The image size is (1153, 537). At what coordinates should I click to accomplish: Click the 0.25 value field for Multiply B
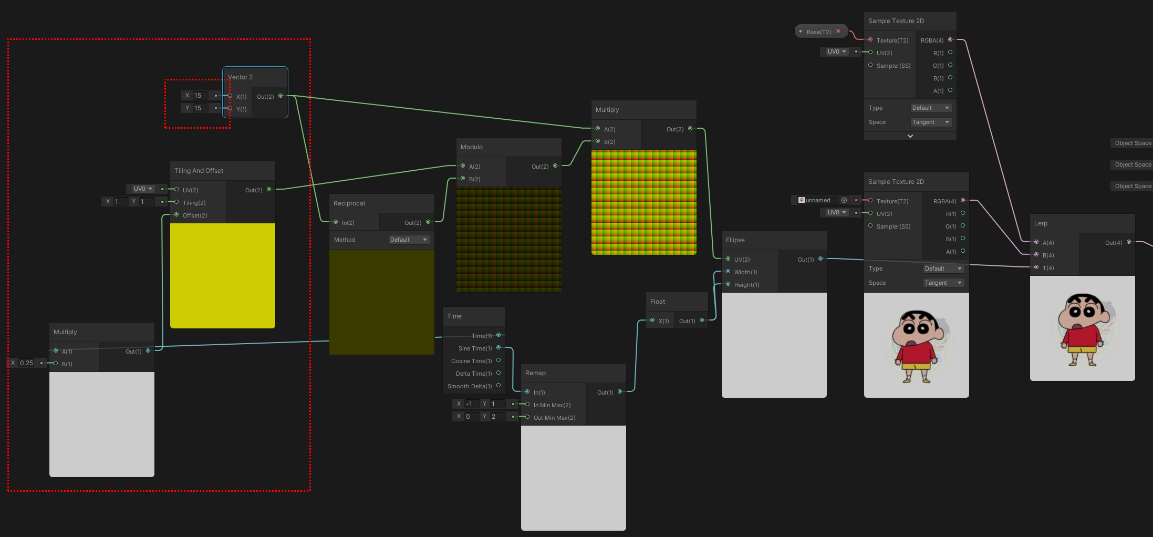pyautogui.click(x=26, y=363)
